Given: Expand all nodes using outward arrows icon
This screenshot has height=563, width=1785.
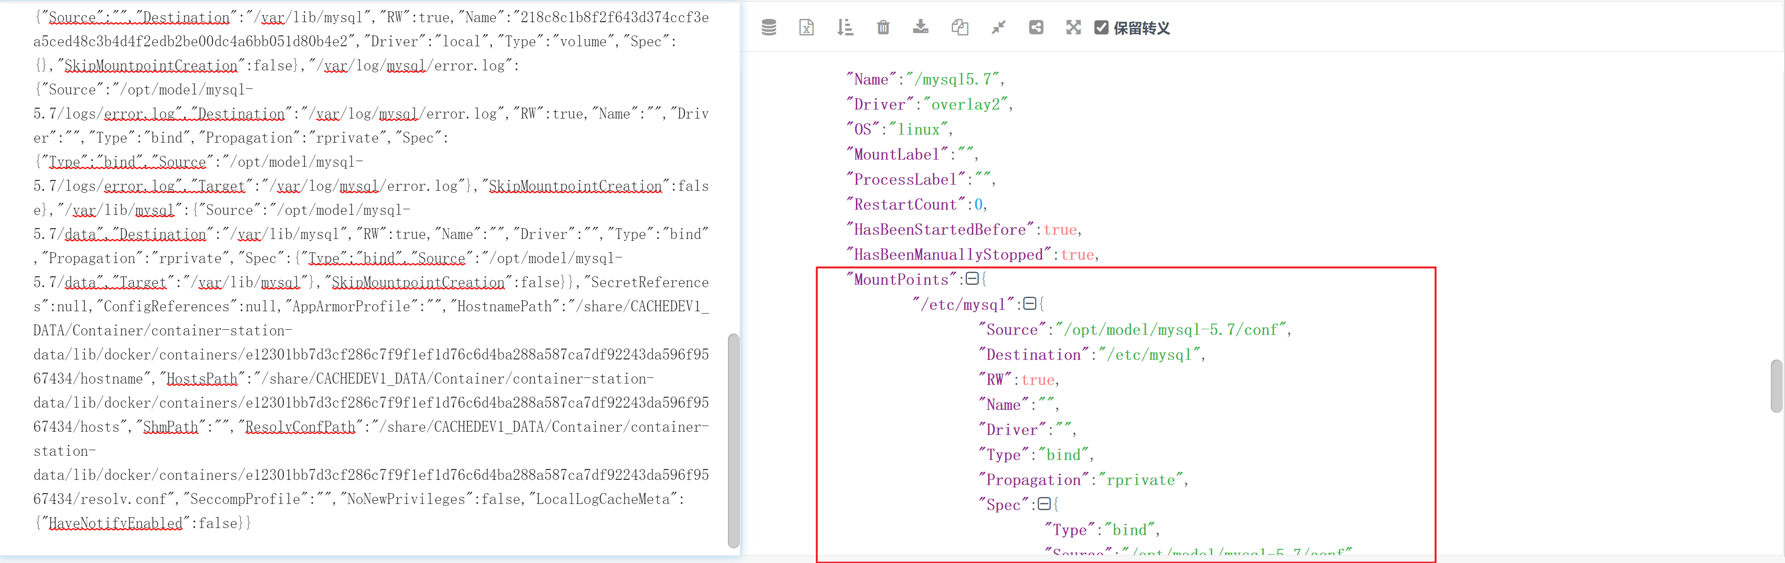Looking at the screenshot, I should click(1073, 28).
